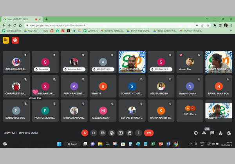Viewport: 235px width, 164px height.
Task: Turn on closed captions
Action: click(x=103, y=133)
